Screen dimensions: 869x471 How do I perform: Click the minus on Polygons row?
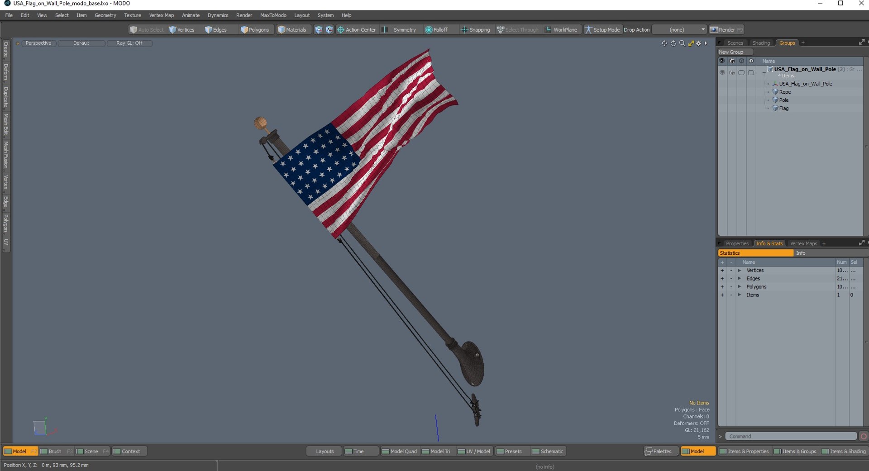(731, 287)
